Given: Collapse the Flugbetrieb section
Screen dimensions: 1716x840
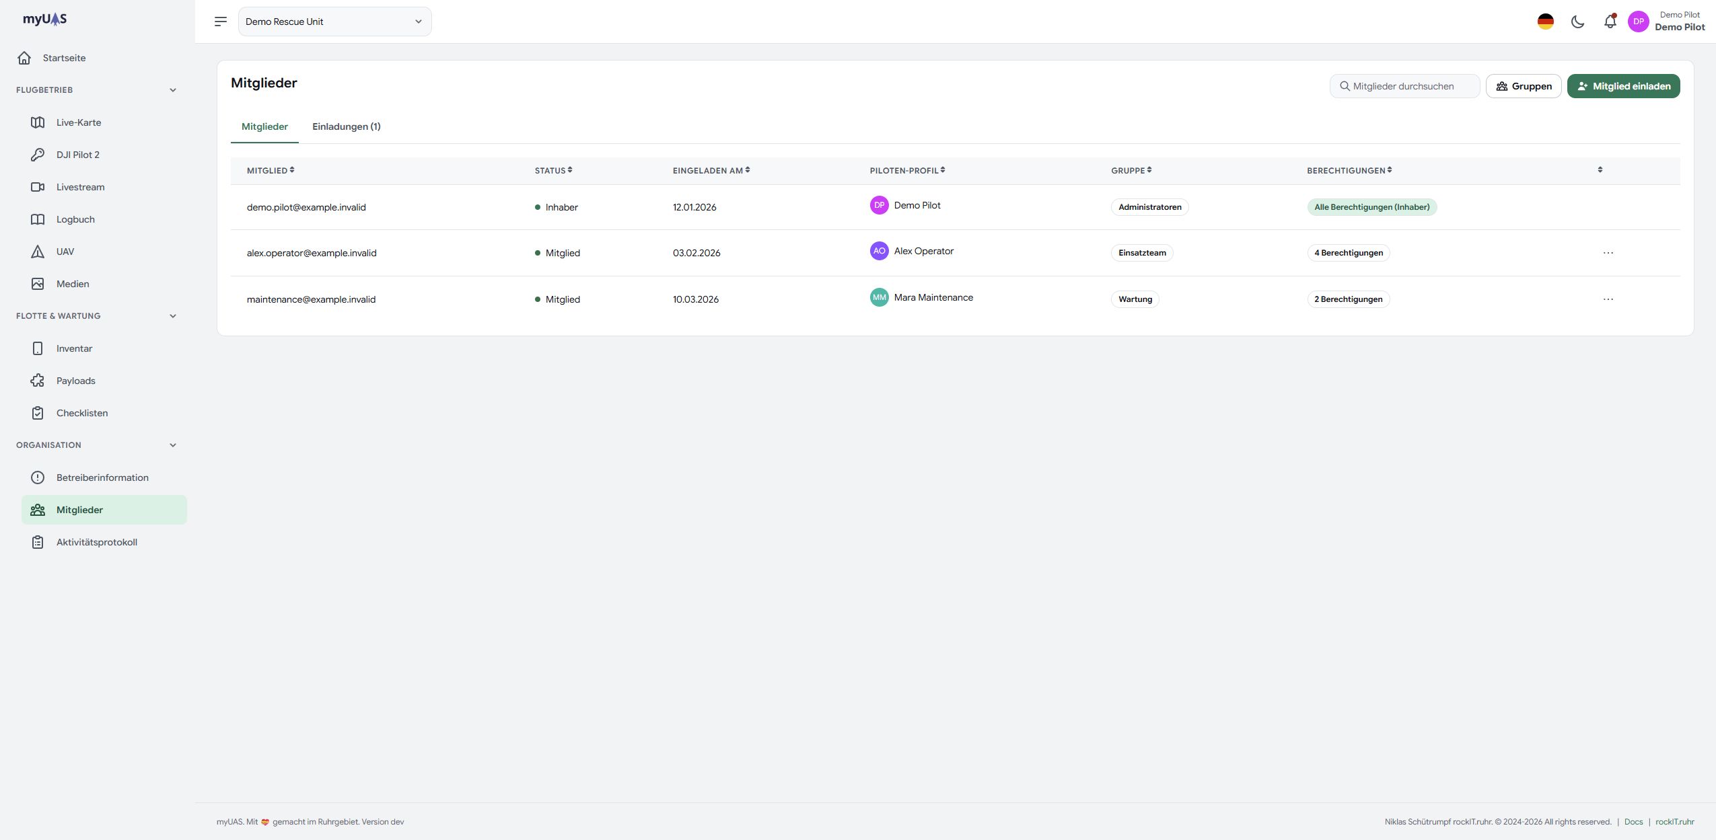Looking at the screenshot, I should (x=173, y=90).
